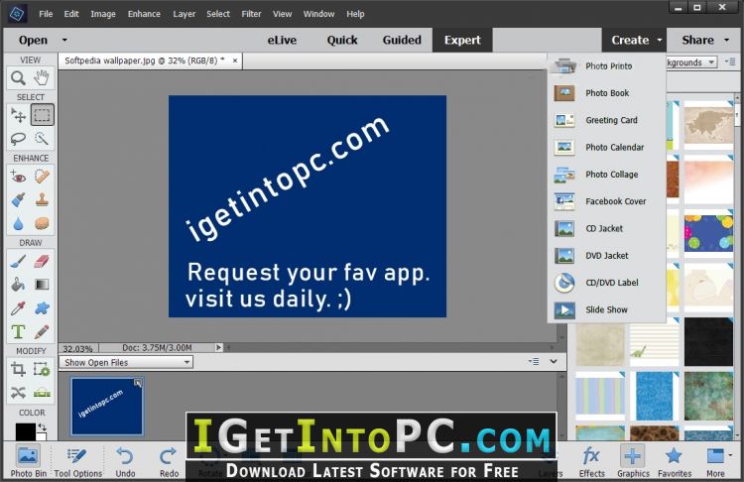Show the Effects panel

(x=591, y=461)
